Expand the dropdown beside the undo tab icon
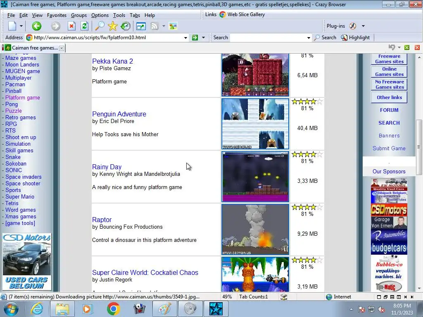 [x=399, y=47]
